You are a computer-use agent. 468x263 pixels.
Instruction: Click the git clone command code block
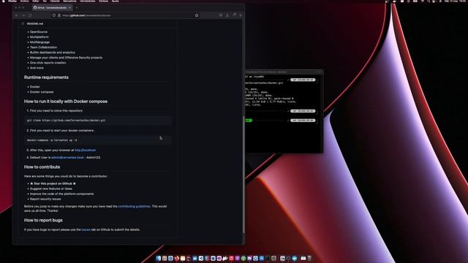pyautogui.click(x=98, y=121)
